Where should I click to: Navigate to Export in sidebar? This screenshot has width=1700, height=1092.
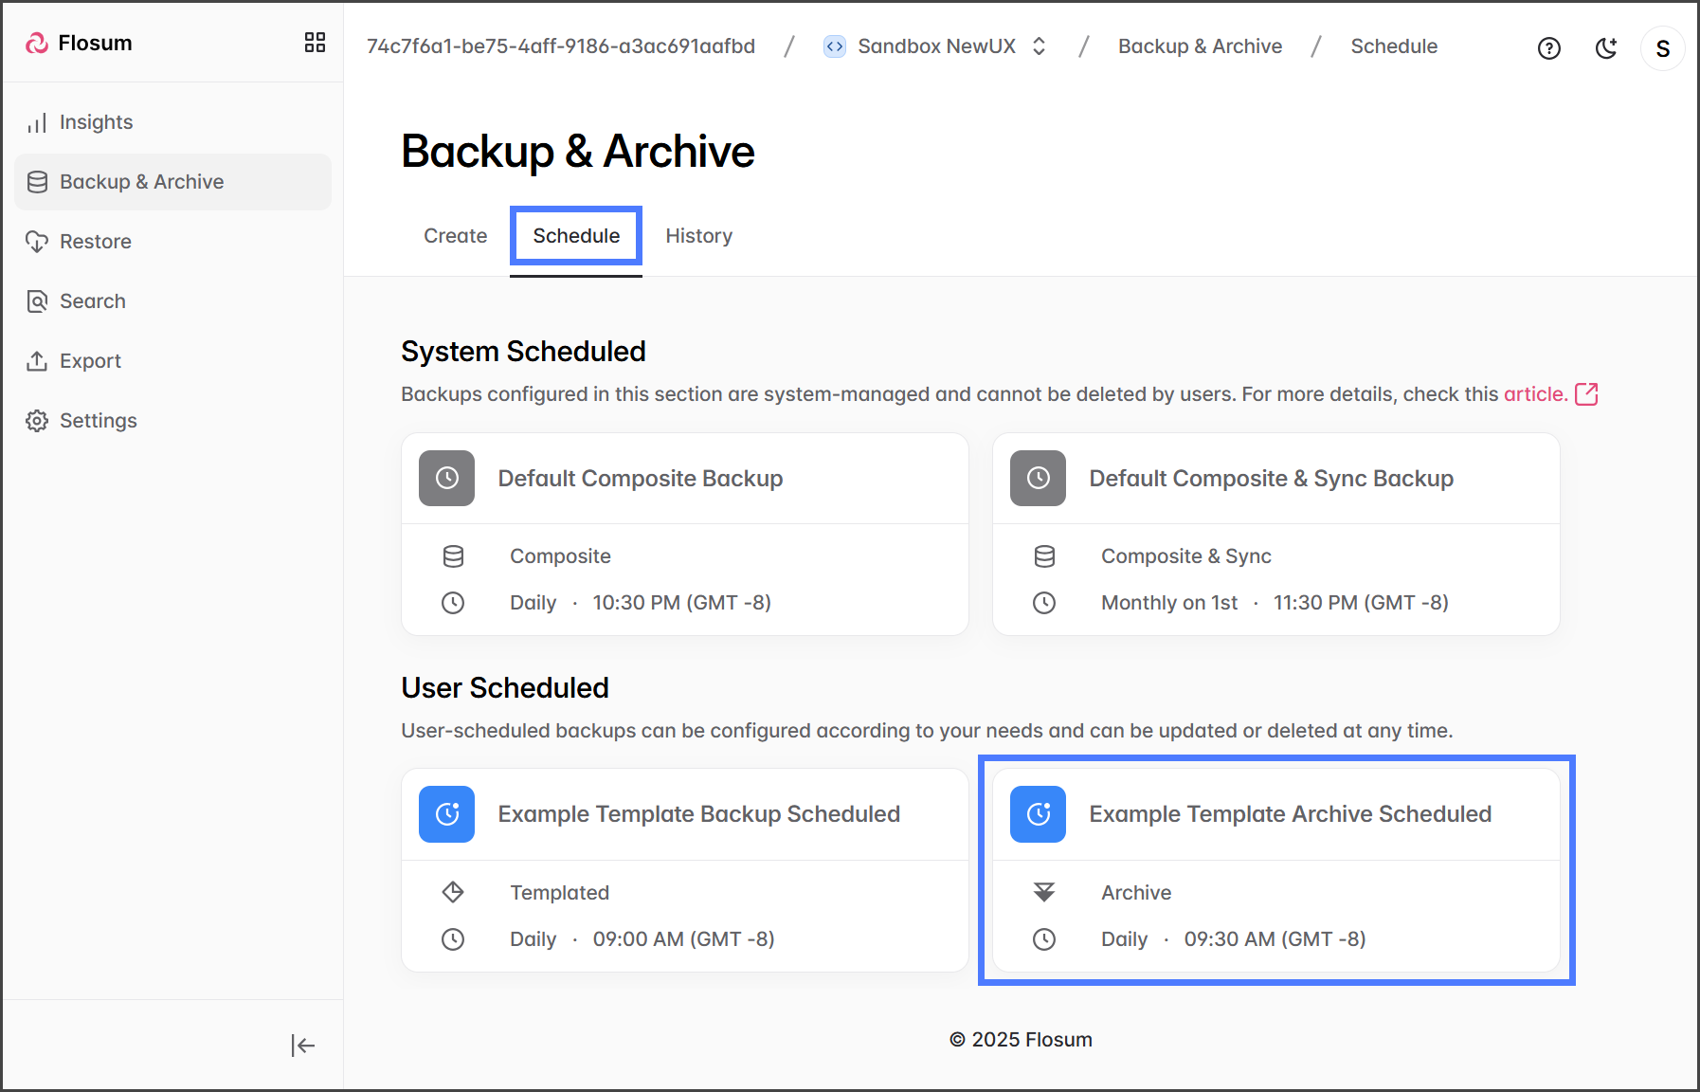(x=90, y=361)
